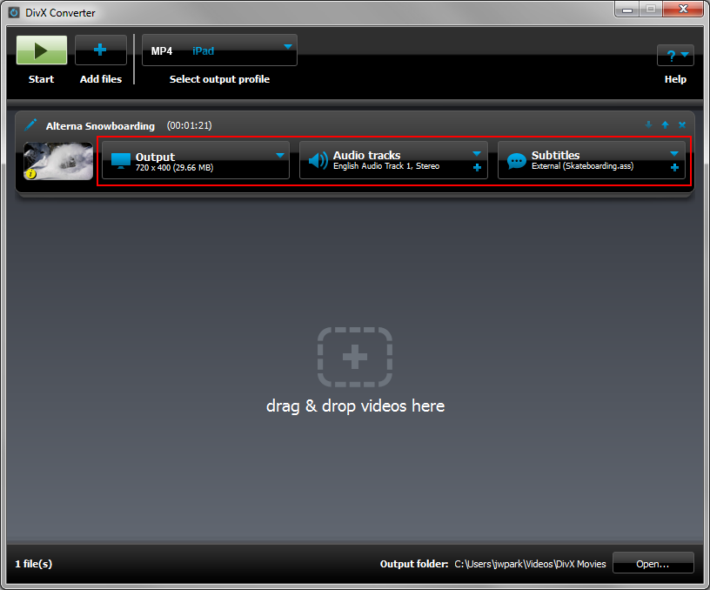
Task: Move the video up with the up arrow
Action: (665, 124)
